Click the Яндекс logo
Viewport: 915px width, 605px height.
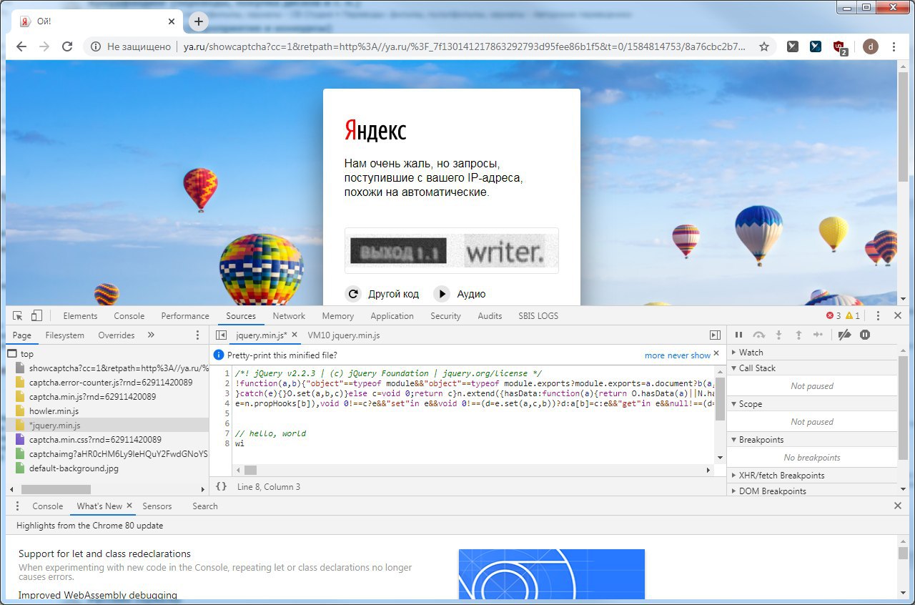(x=375, y=130)
